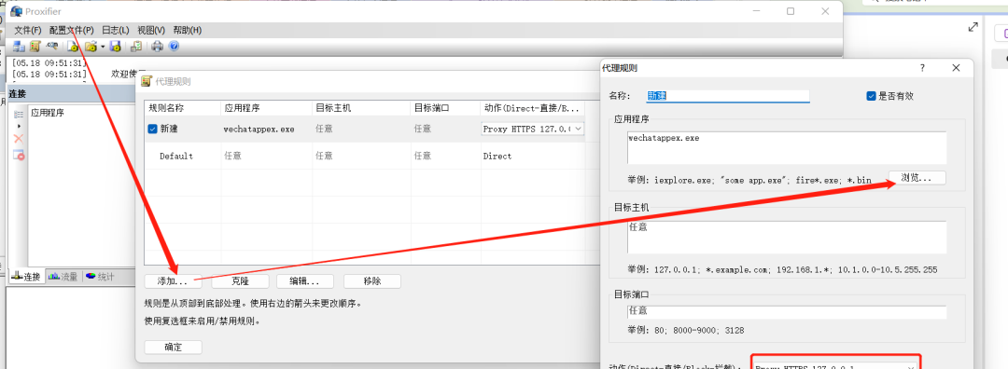The image size is (1008, 369).
Task: Click the Proxifier app icon in title bar
Action: click(x=16, y=11)
